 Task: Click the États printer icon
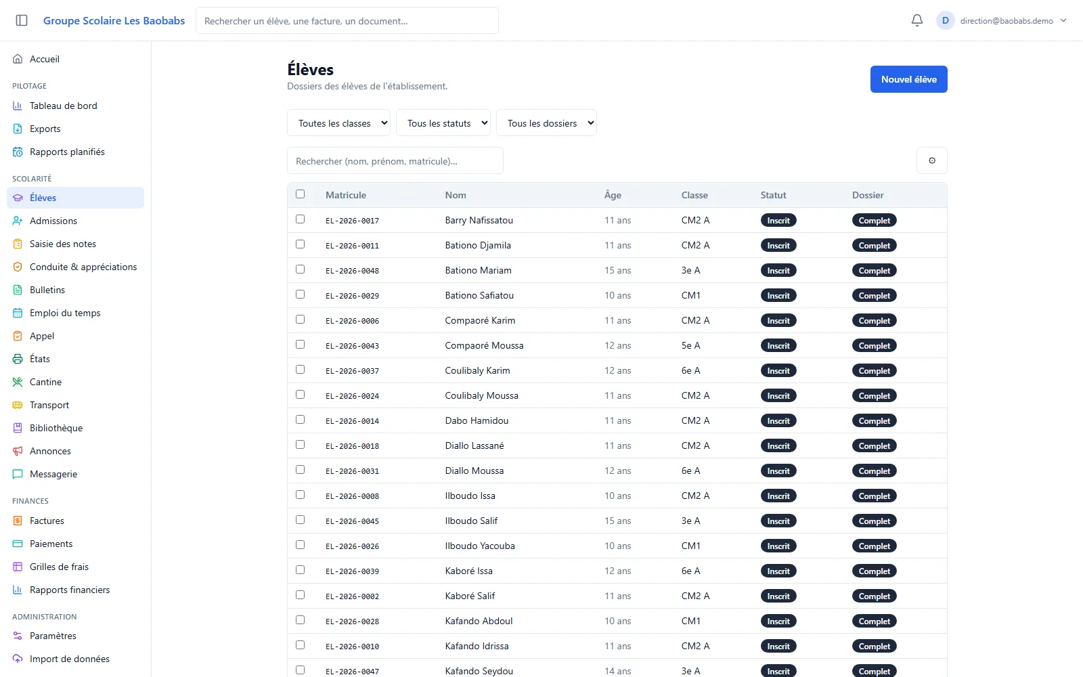coord(18,359)
